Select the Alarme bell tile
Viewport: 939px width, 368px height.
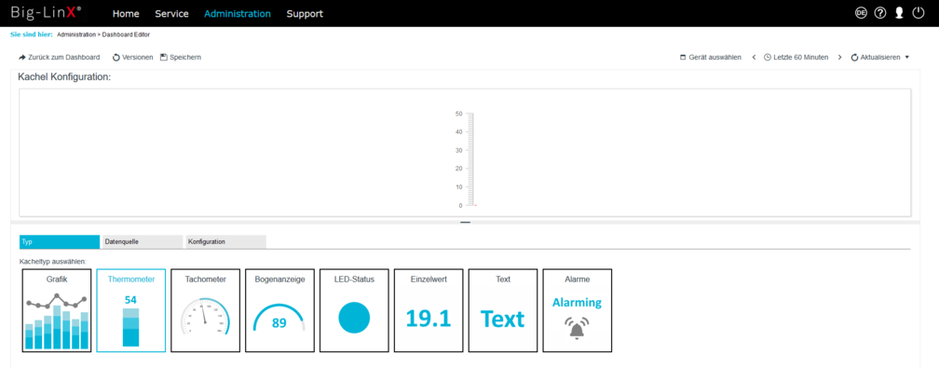coord(578,310)
